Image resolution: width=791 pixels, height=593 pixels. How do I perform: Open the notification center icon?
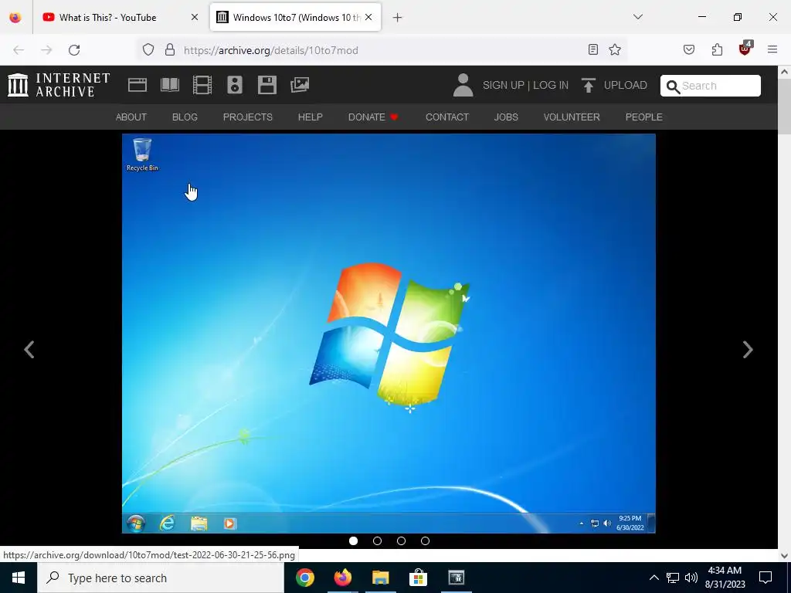click(x=766, y=578)
